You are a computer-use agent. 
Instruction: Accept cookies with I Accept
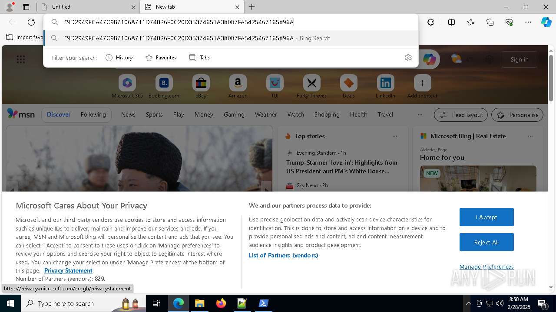coord(486,217)
